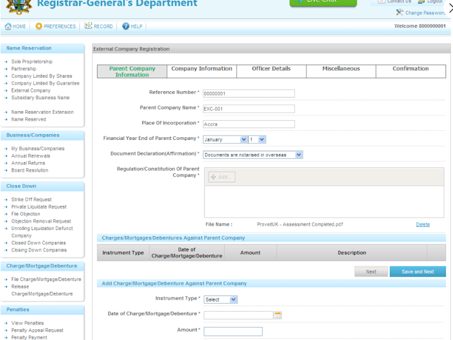Open Financial Year End month dropdown
The width and height of the screenshot is (453, 340).
click(x=225, y=139)
